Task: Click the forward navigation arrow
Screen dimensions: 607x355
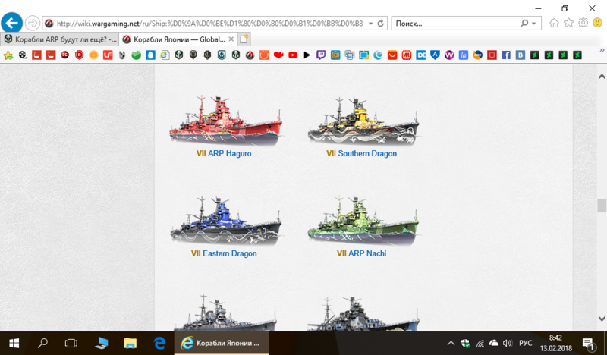Action: coord(33,24)
